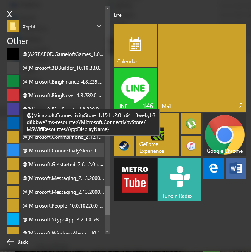
Task: Click the red BingNews app icon
Action: [x=13, y=95]
